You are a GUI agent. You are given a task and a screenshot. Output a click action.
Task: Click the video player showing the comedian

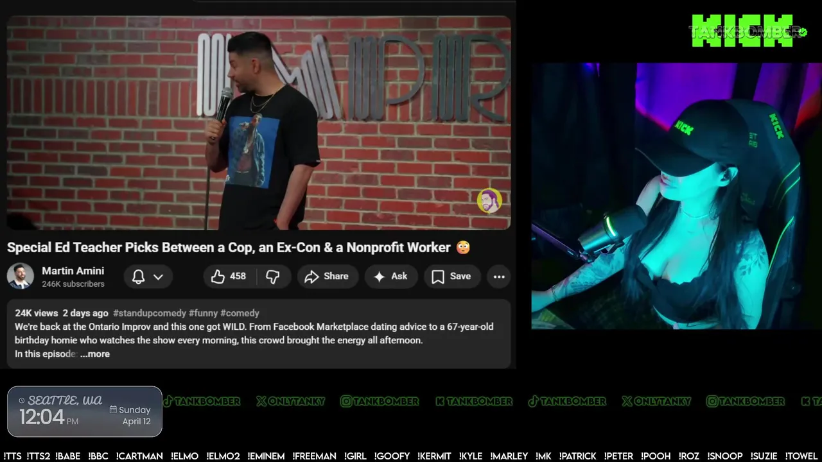[259, 122]
